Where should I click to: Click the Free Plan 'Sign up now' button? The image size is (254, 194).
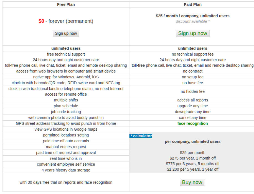(x=66, y=33)
